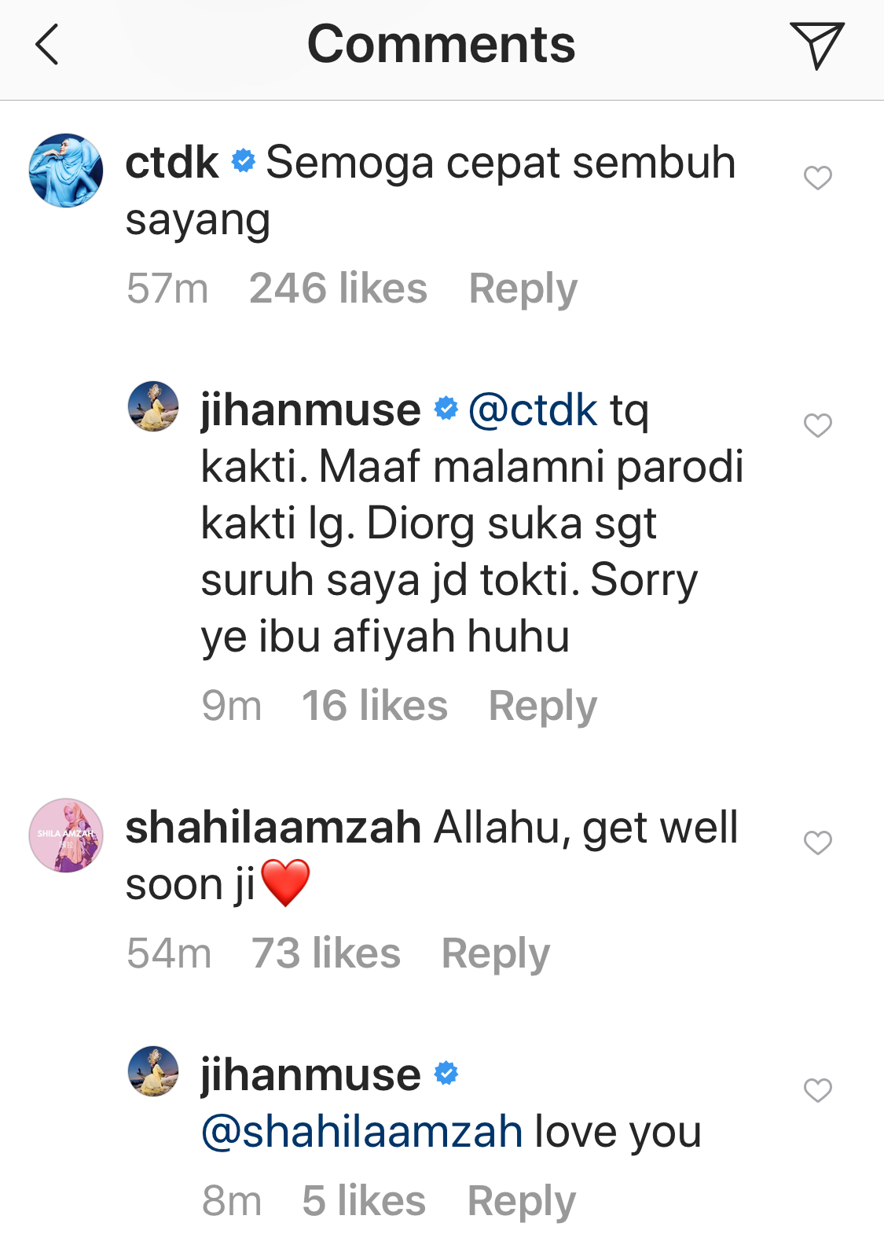Image resolution: width=884 pixels, height=1256 pixels.
Task: Open the @ctdk mention link
Action: click(533, 410)
